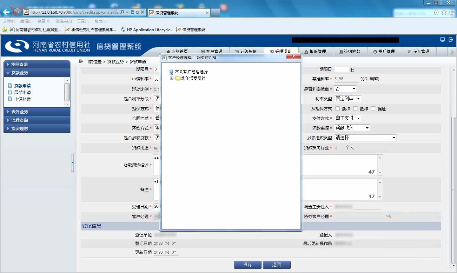Expand the 投资理财 sidebar section

(37, 129)
